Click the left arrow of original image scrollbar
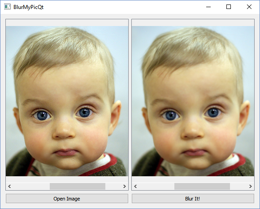 point(9,186)
